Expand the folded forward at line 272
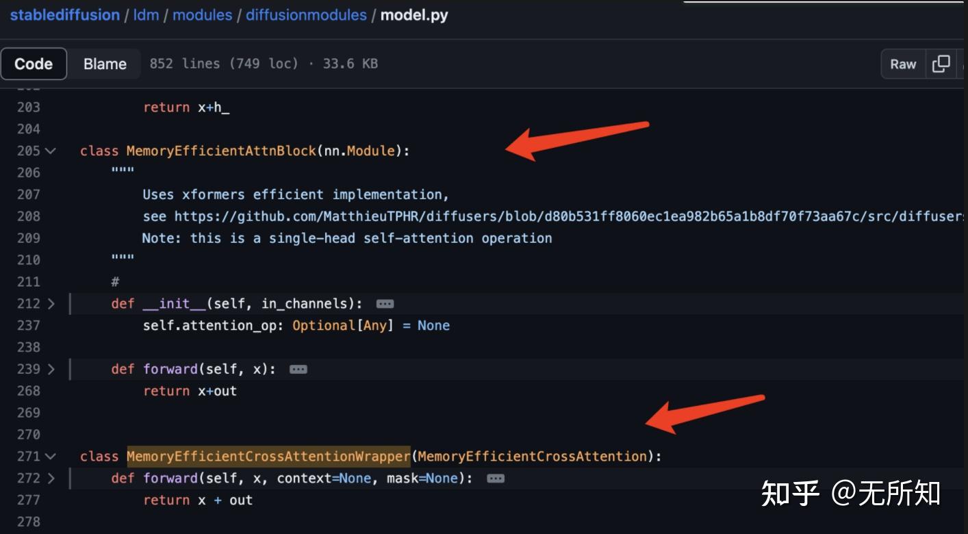Viewport: 968px width, 534px height. [x=51, y=478]
